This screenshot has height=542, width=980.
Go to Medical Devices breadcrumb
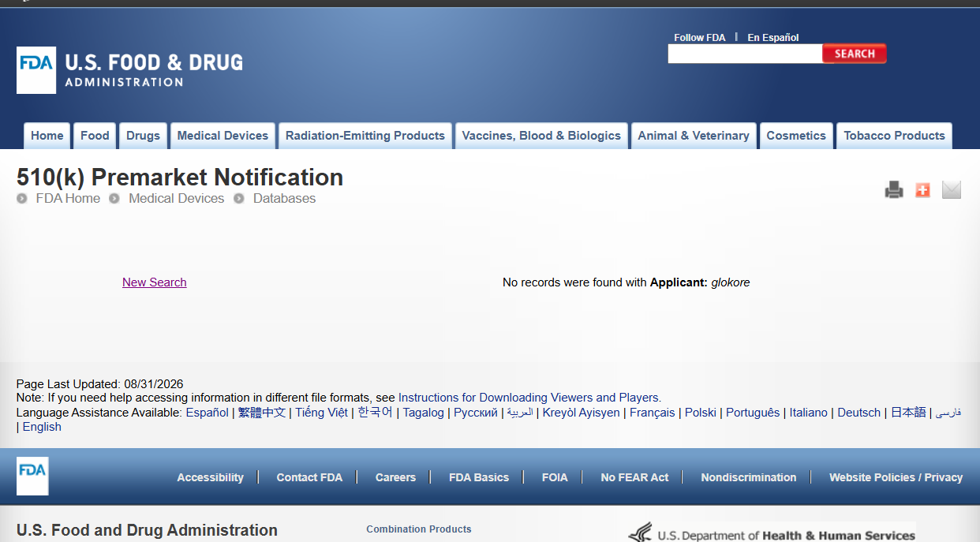[177, 199]
